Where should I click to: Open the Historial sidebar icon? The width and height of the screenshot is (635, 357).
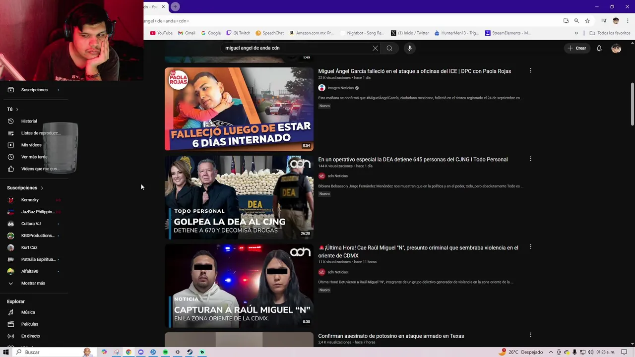tap(11, 121)
